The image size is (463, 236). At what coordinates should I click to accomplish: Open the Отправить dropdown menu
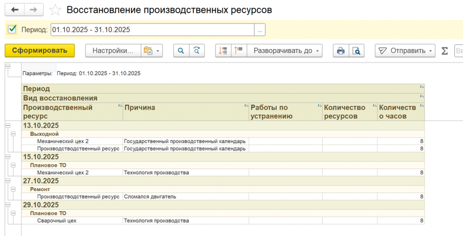pyautogui.click(x=405, y=51)
